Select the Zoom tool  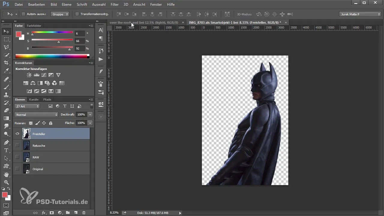coord(6,182)
